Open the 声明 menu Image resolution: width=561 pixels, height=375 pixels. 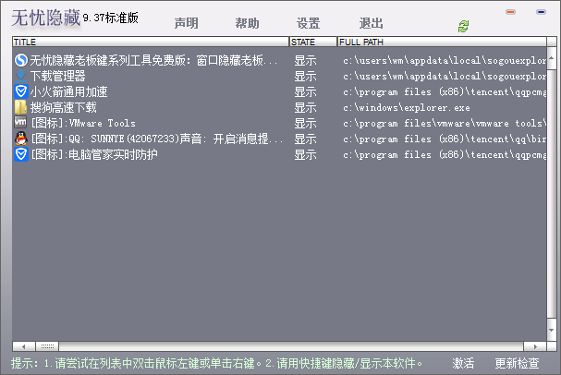pos(186,23)
